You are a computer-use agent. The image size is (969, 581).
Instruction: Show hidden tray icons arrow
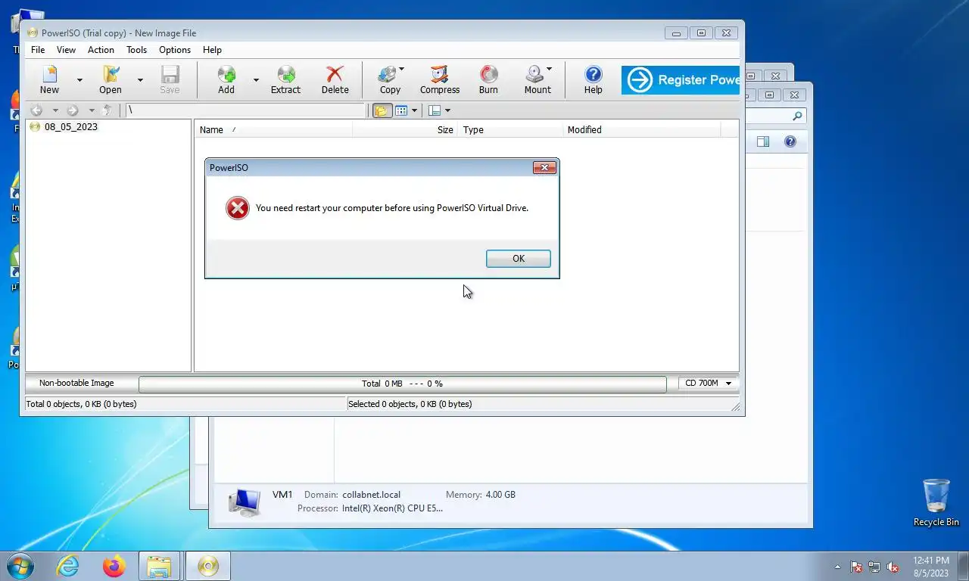pos(837,567)
